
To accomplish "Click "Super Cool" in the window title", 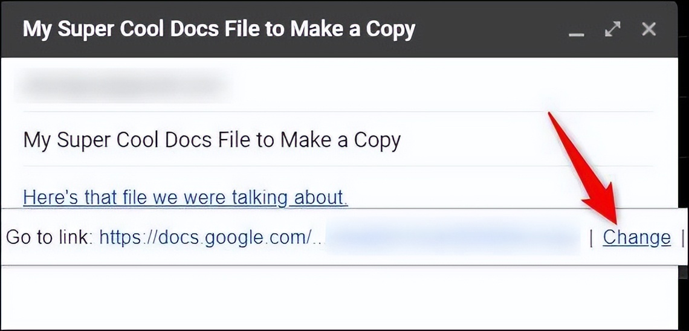I will coord(116,30).
